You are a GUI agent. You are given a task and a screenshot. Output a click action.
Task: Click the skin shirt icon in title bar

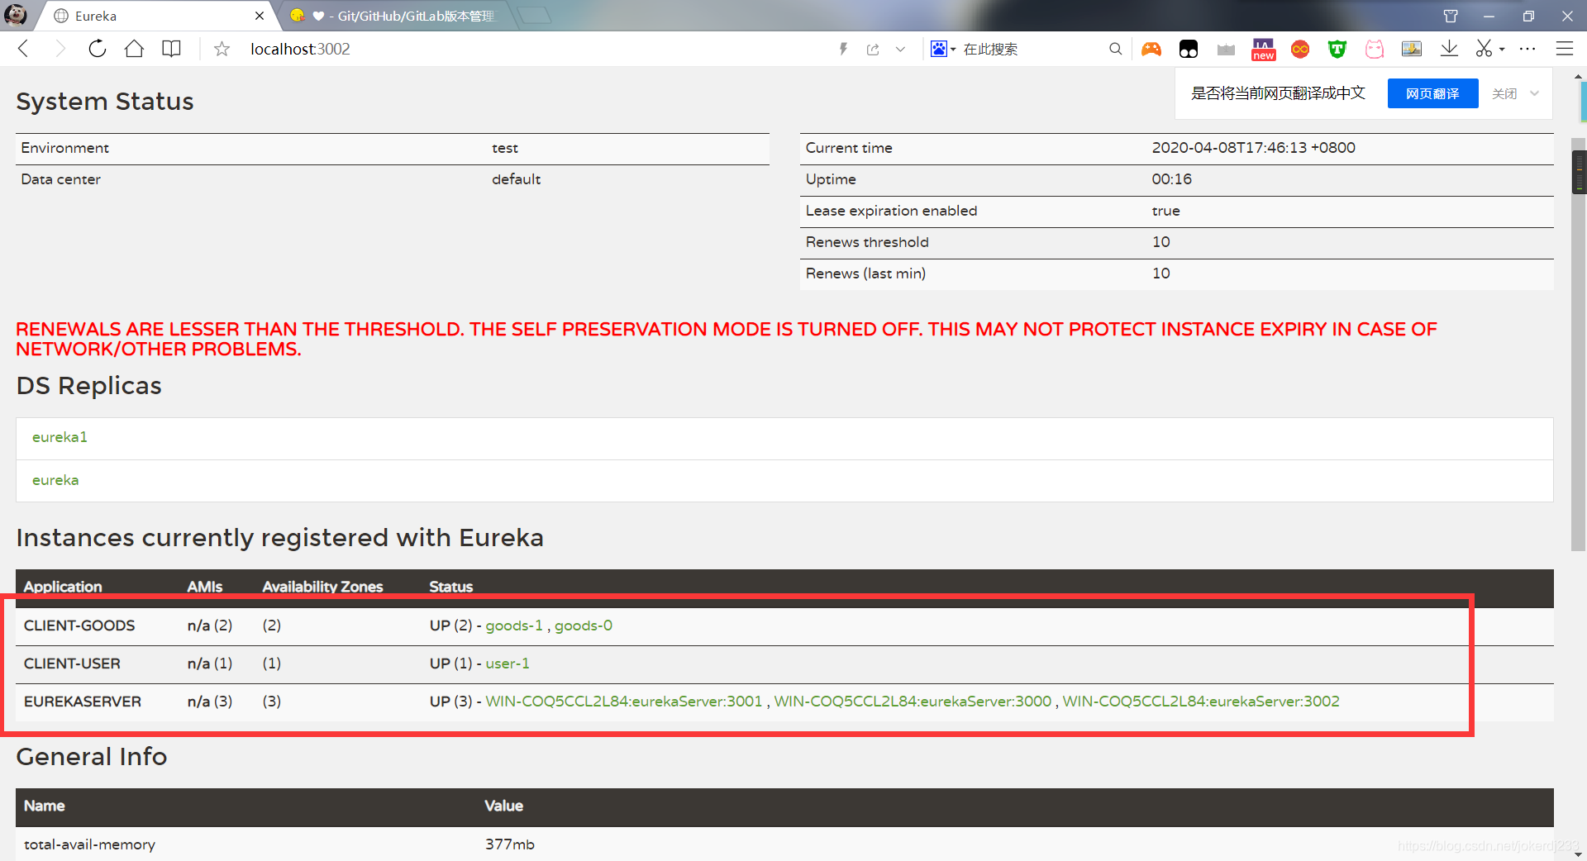click(1451, 16)
